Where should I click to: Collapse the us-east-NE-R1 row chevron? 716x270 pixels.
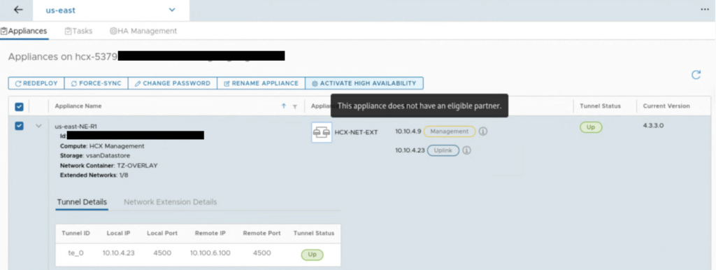coord(39,126)
